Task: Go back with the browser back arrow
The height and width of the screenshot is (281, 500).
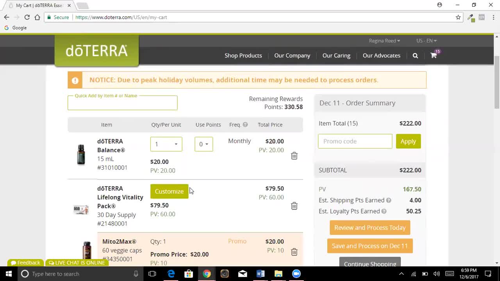Action: [7, 17]
